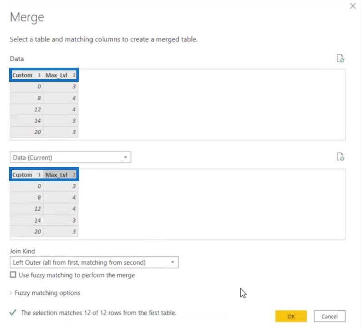Click the refresh preview icon beside second table dropdown
Viewport: 361px width, 327px height.
pyautogui.click(x=341, y=157)
